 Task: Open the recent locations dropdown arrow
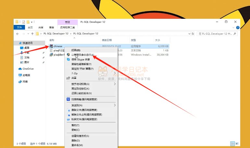point(28,34)
